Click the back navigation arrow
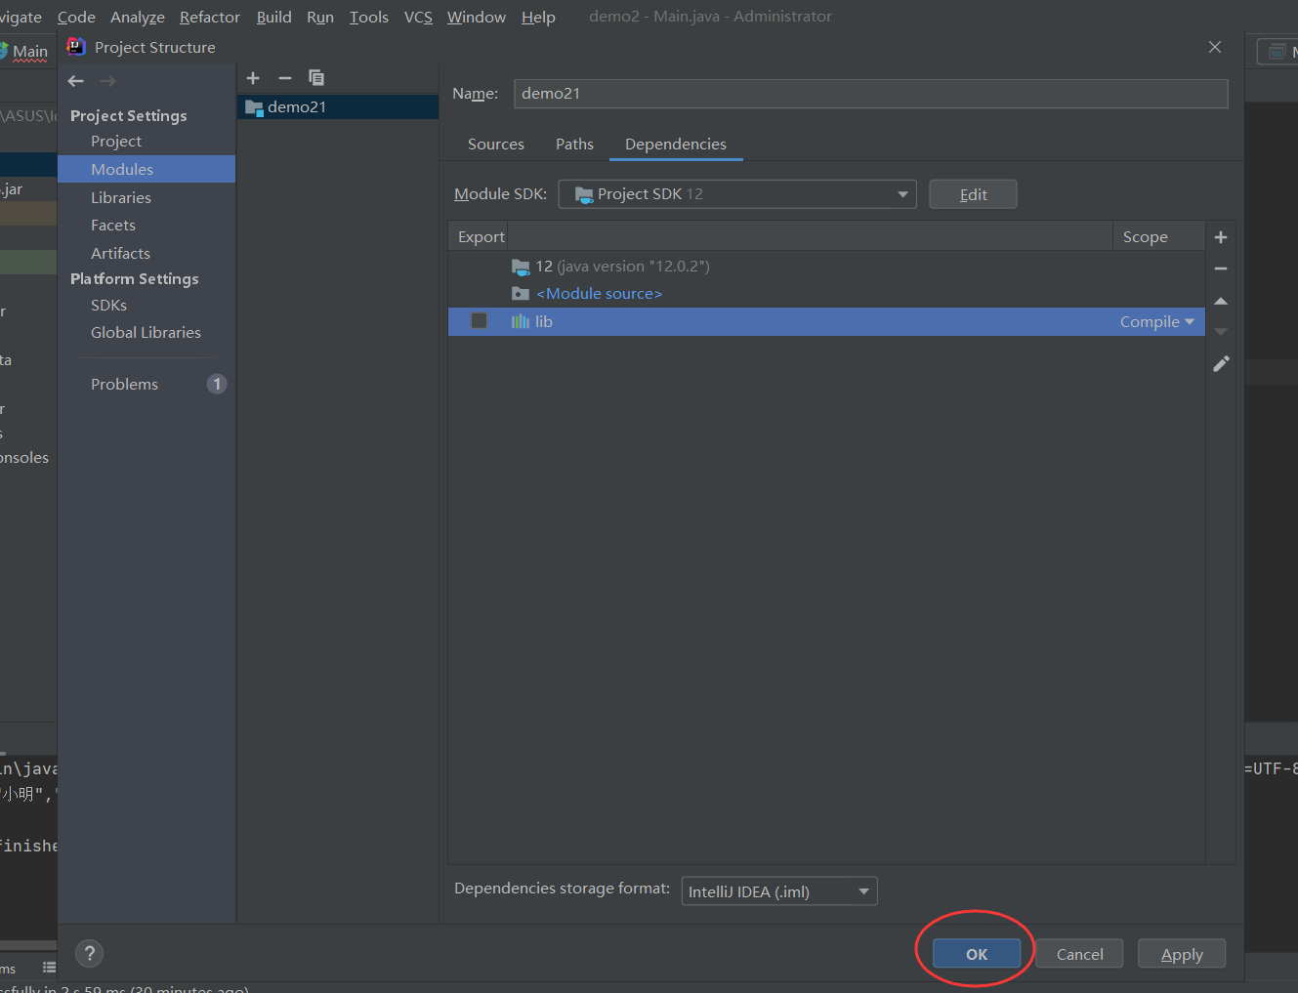This screenshot has height=993, width=1298. tap(76, 81)
